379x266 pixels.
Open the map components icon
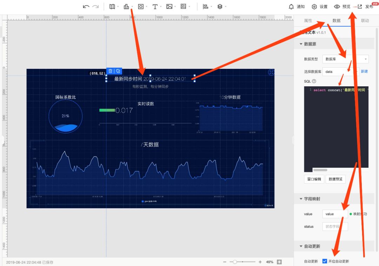coord(112,7)
